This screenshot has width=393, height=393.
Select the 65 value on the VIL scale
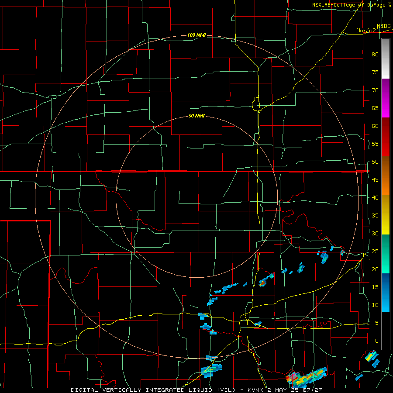(x=375, y=108)
